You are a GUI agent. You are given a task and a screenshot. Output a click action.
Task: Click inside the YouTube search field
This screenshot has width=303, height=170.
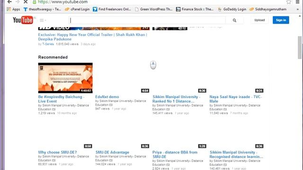pyautogui.click(x=147, y=20)
